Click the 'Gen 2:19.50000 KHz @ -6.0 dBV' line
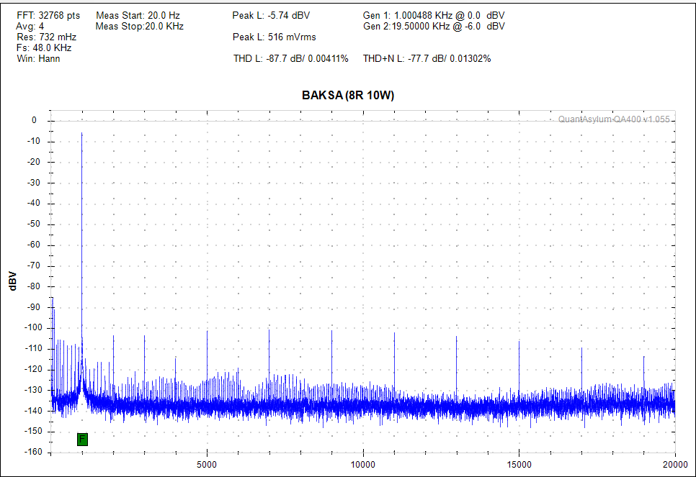Image resolution: width=696 pixels, height=477 pixels. tap(434, 26)
